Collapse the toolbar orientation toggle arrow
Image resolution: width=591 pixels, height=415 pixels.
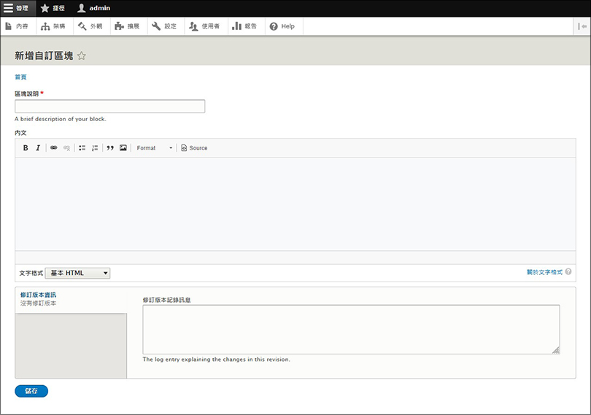(582, 26)
